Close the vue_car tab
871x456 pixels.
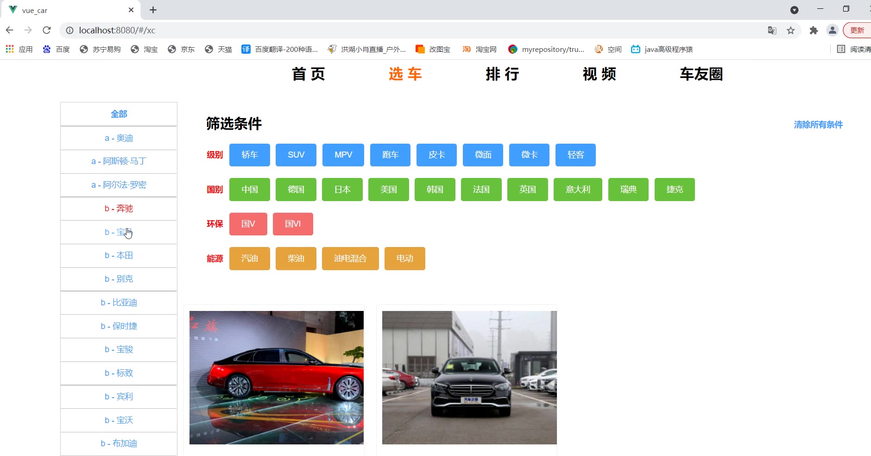point(131,10)
